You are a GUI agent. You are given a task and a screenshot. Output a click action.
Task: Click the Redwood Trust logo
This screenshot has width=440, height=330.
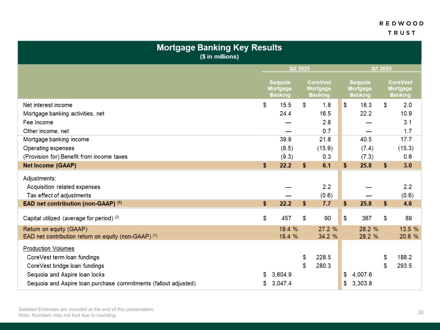pyautogui.click(x=401, y=28)
